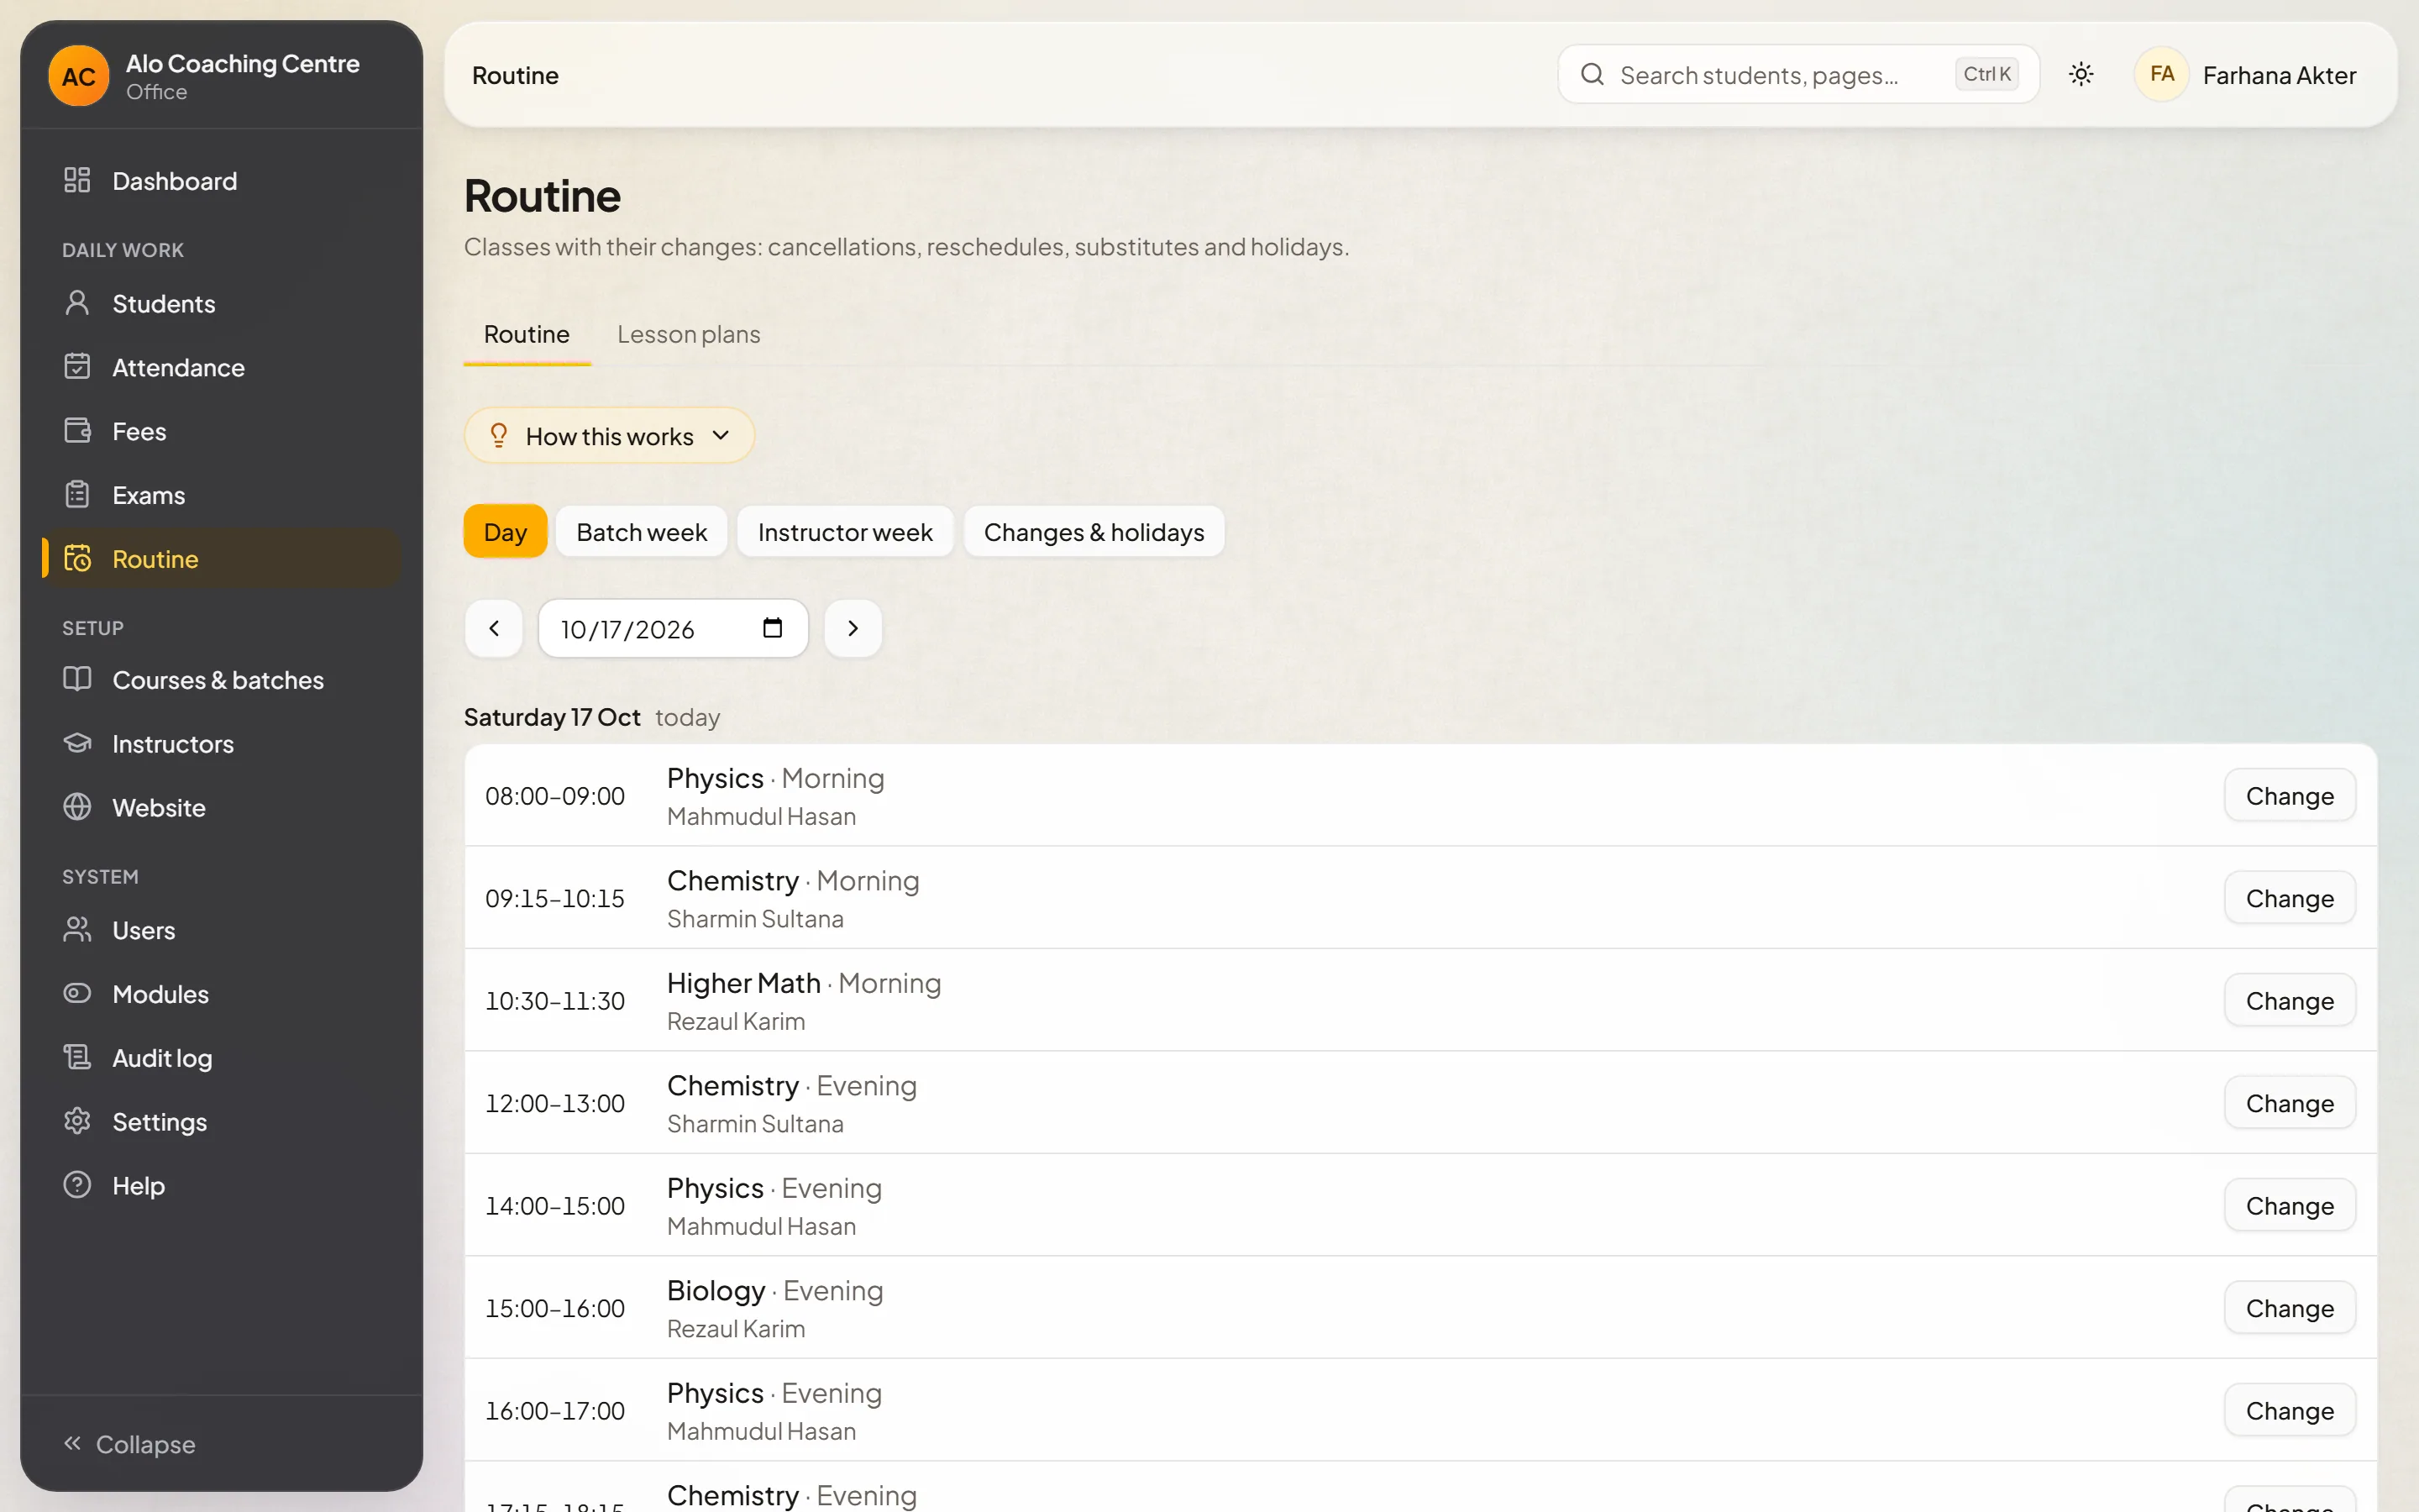This screenshot has width=2419, height=1512.
Task: Open the Help question-mark icon
Action: point(77,1185)
